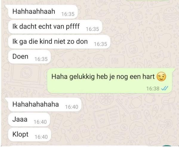Tap the 16:40 timestamp beside 'Hahahahahaha'

(72, 107)
